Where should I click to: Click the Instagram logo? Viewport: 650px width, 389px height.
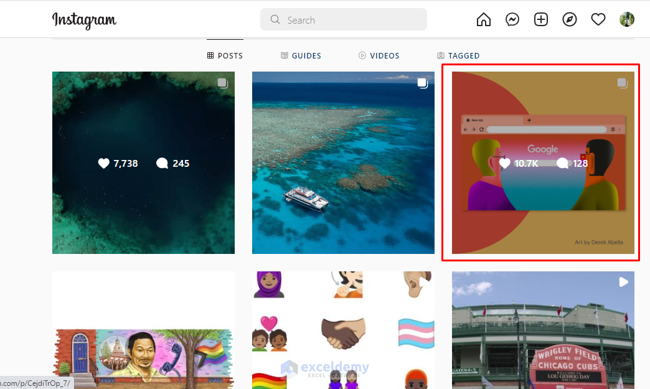coord(84,20)
